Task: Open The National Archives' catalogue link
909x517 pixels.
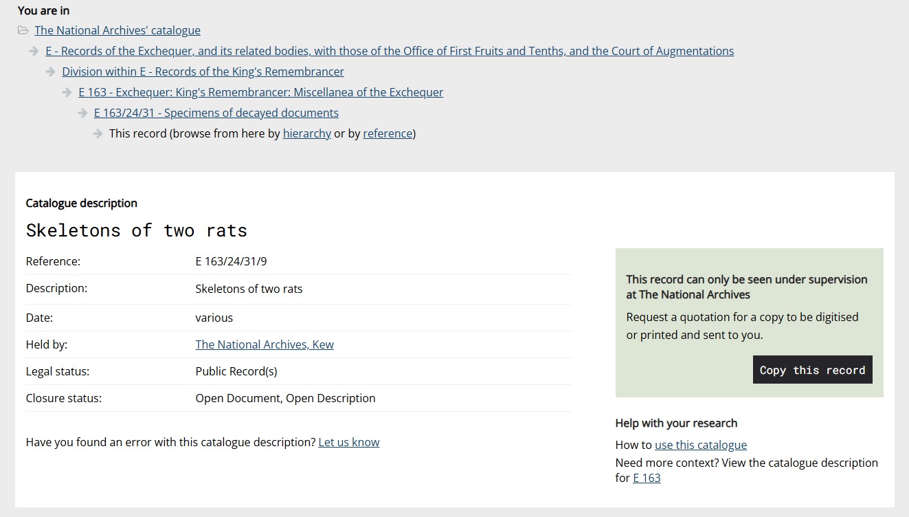Action: (x=117, y=30)
